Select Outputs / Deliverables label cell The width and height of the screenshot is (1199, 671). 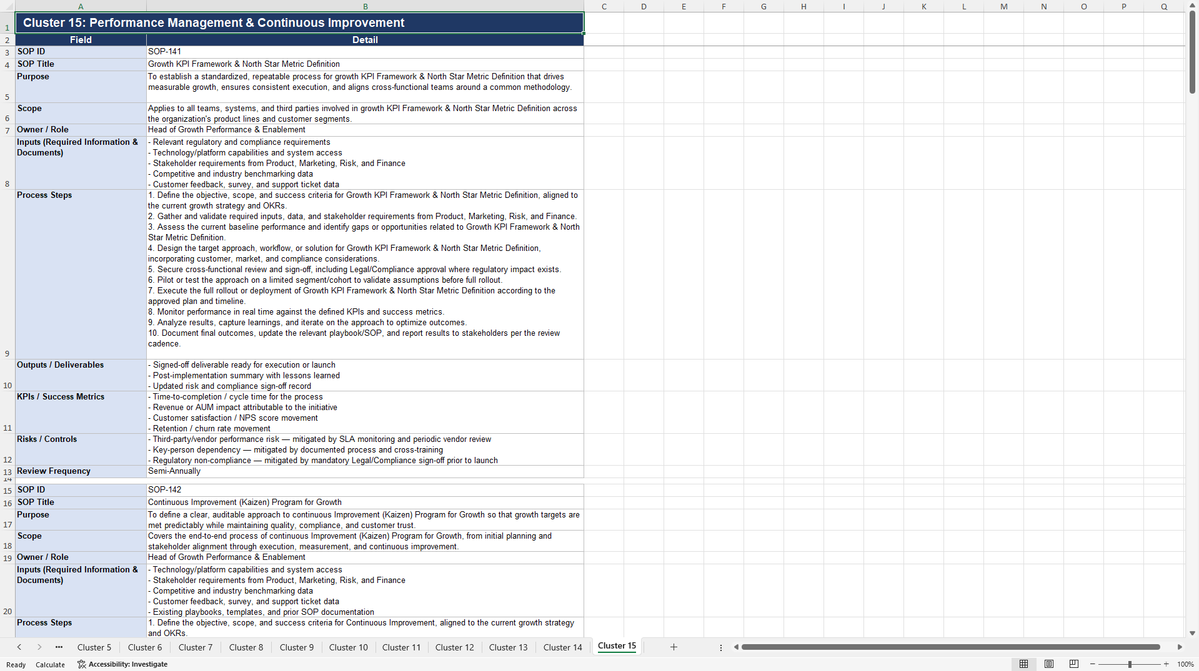(x=81, y=375)
